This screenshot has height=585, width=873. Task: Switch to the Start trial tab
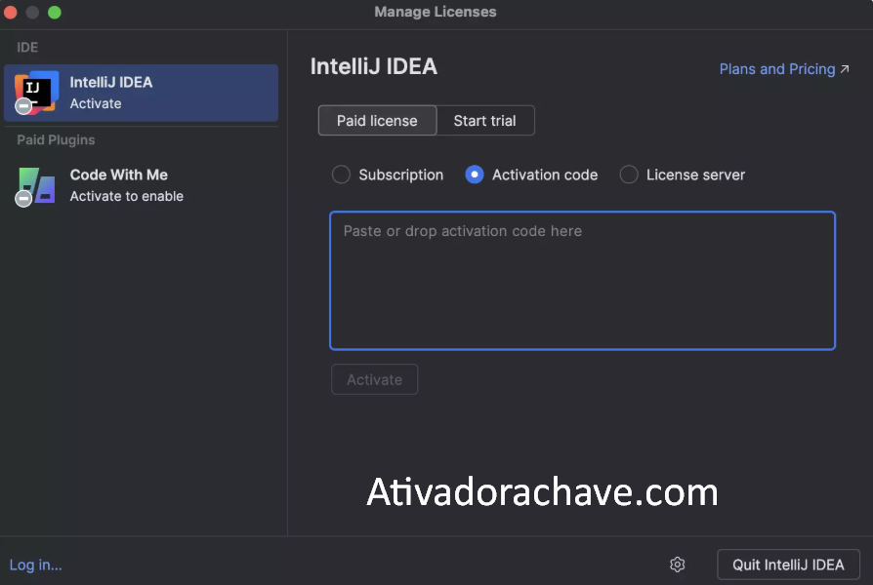pos(485,121)
